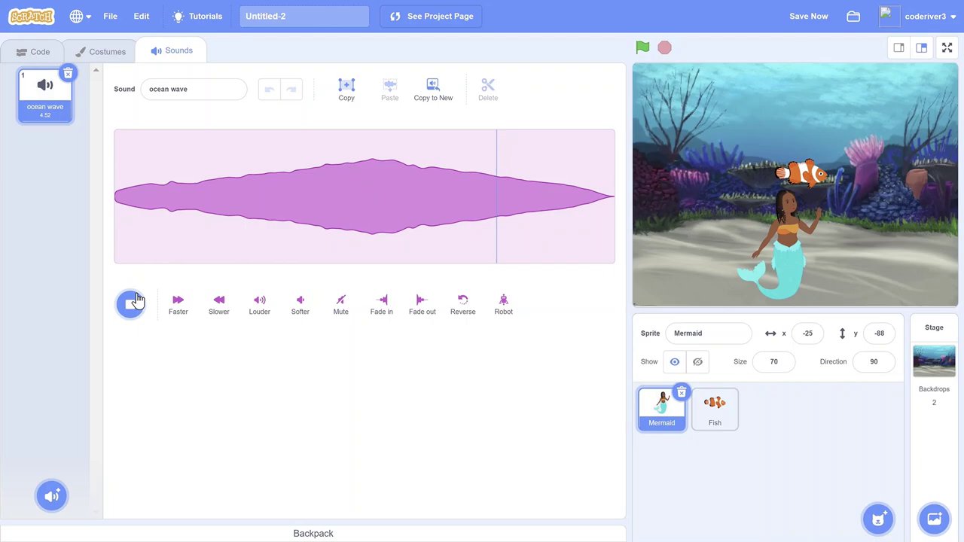
Task: Click the green flag to run
Action: point(642,47)
